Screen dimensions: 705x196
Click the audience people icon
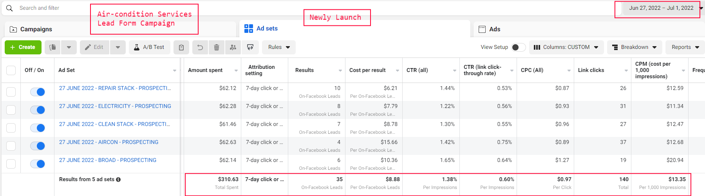233,47
